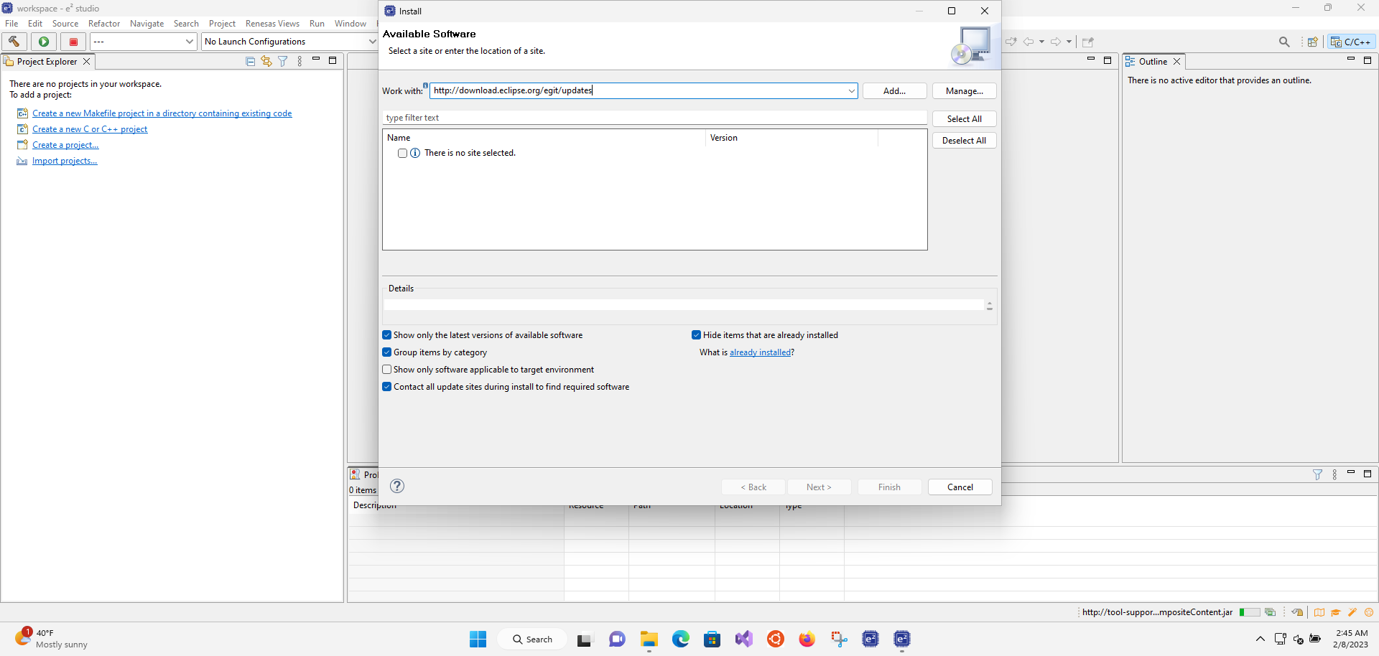Viewport: 1379px width, 656px height.
Task: Click Last Edit Location arrow icon
Action: [1011, 42]
